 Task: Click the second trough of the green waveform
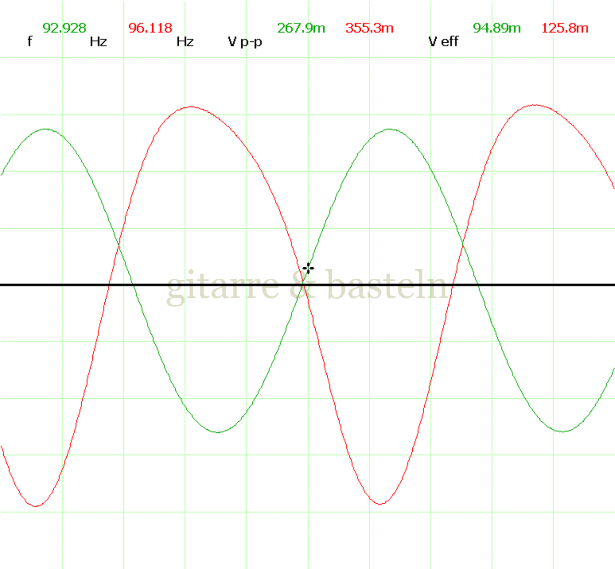(x=562, y=431)
